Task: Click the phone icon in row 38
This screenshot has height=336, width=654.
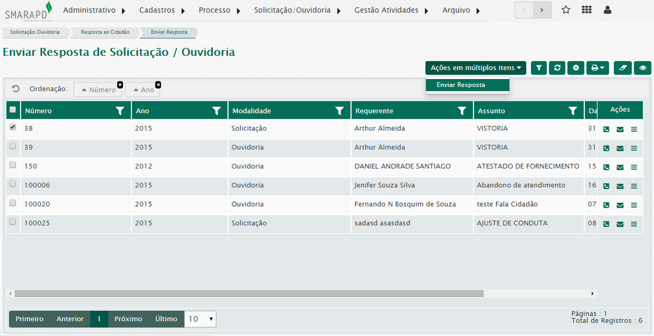Action: (606, 129)
